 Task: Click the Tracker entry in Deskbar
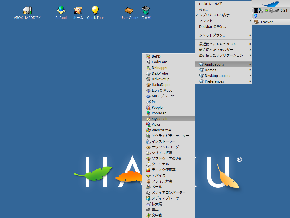266,22
